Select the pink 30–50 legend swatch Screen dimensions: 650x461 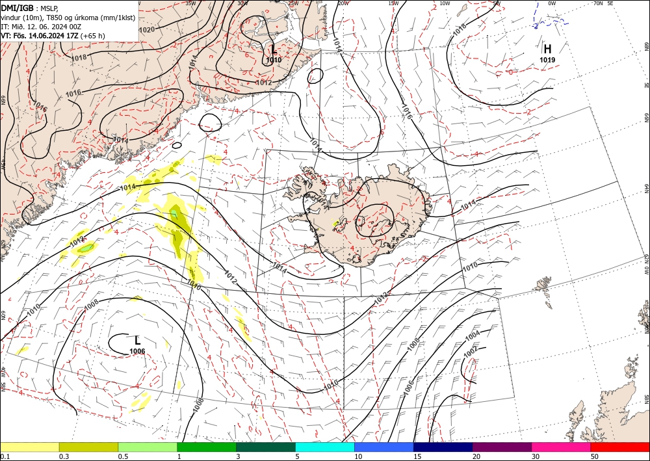[x=562, y=447]
